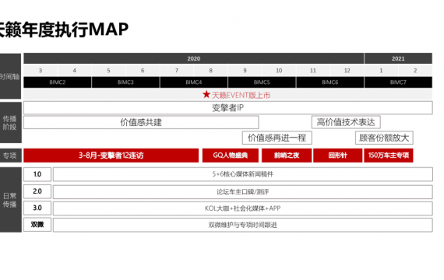Image resolution: width=444 pixels, height=280 pixels.
Task: Click the red star icon before 天籁EVENT版上市
Action: [x=206, y=94]
